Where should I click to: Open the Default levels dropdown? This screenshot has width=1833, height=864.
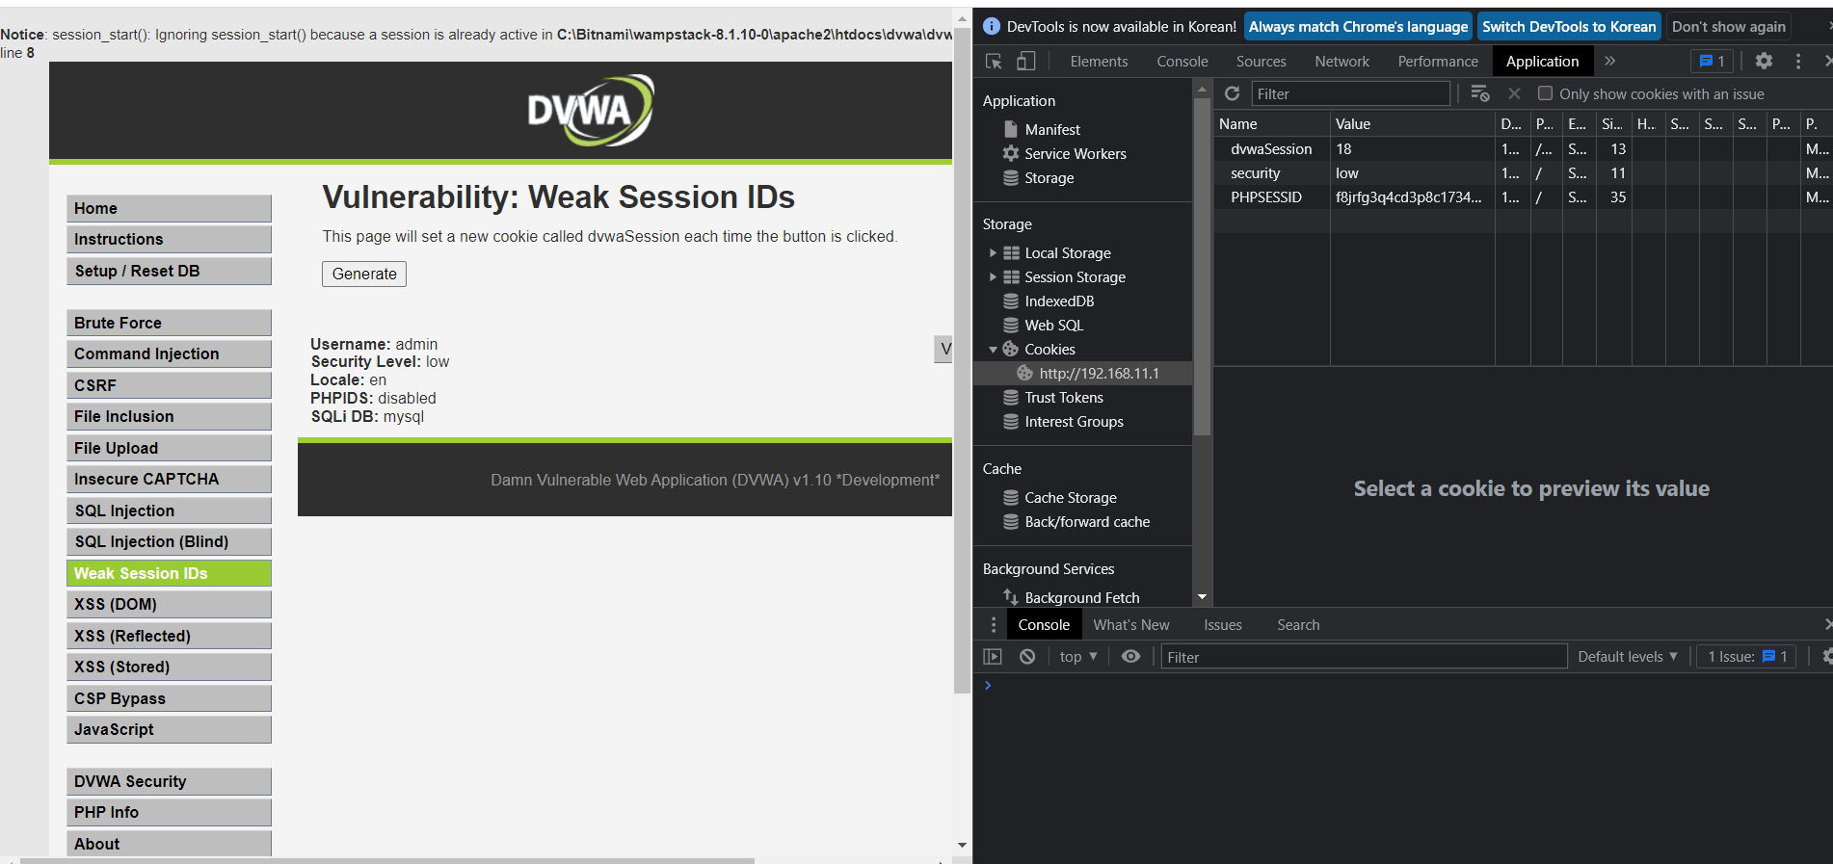coord(1628,656)
